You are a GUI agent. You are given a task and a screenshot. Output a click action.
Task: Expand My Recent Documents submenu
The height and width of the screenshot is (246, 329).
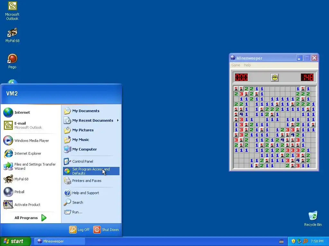coord(91,120)
